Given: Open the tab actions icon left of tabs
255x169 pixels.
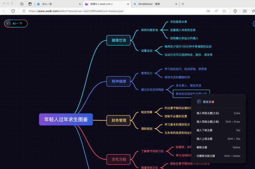Looking at the screenshot, I should (x=30, y=4).
